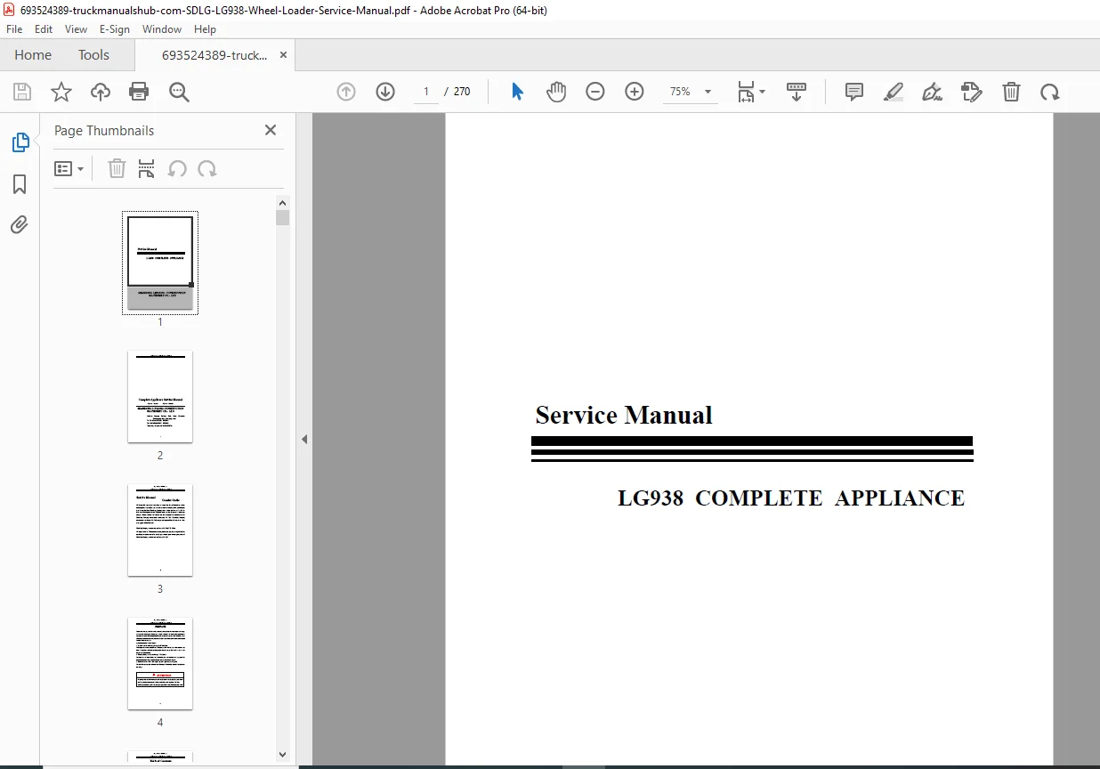
Task: Click the scrolling mode toolbar icon
Action: tap(797, 92)
